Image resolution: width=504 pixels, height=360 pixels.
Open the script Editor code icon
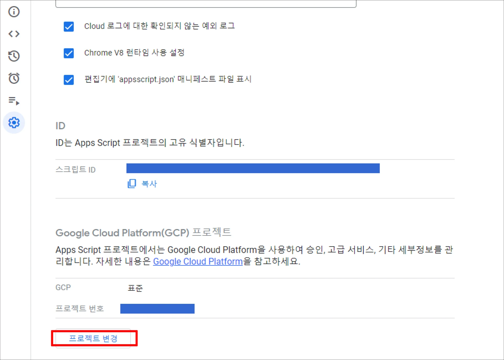point(14,34)
